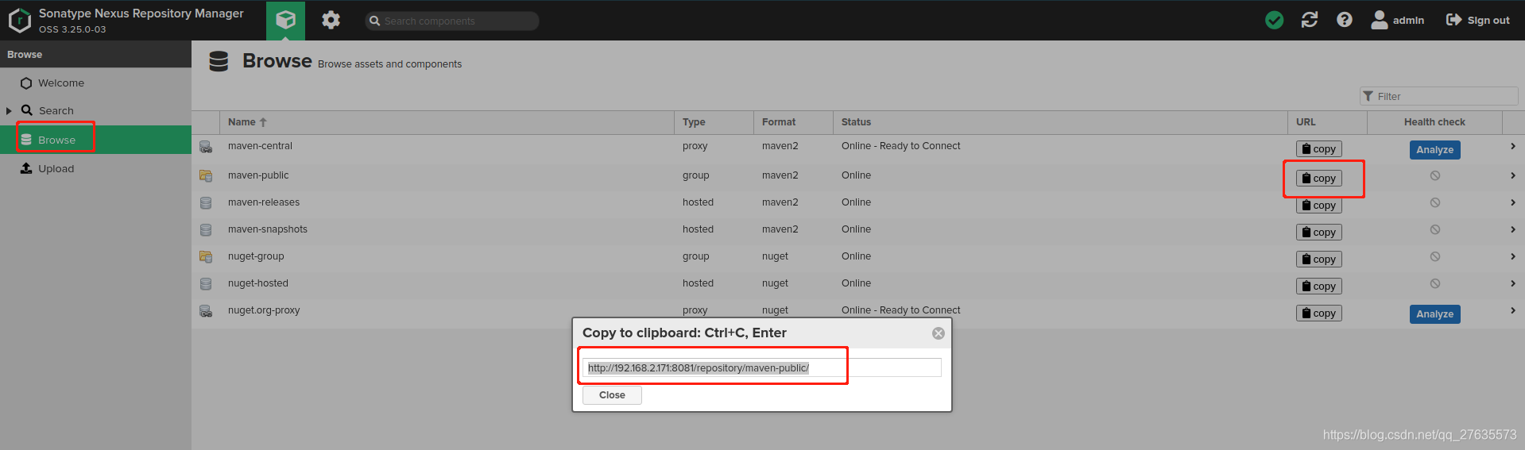Click the nuget-group repository icon

206,257
